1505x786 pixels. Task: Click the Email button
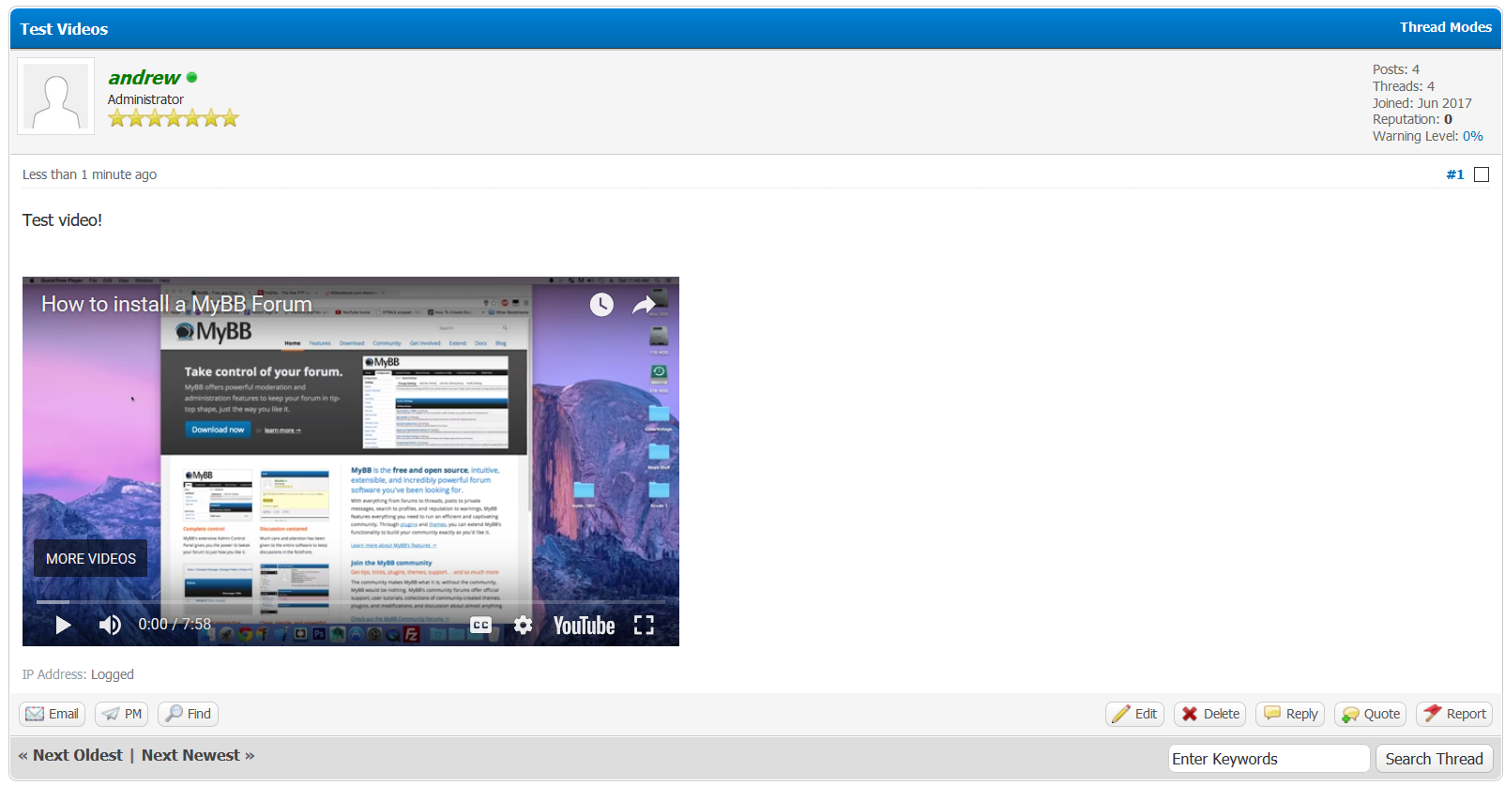click(x=53, y=714)
